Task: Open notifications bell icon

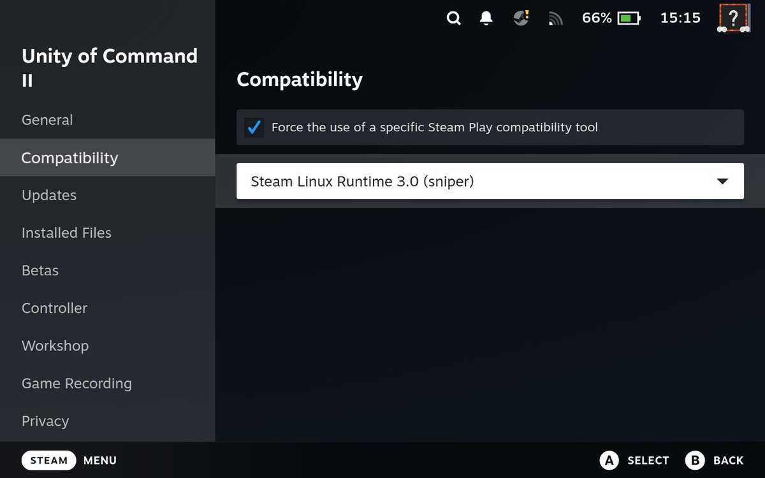Action: pyautogui.click(x=486, y=18)
